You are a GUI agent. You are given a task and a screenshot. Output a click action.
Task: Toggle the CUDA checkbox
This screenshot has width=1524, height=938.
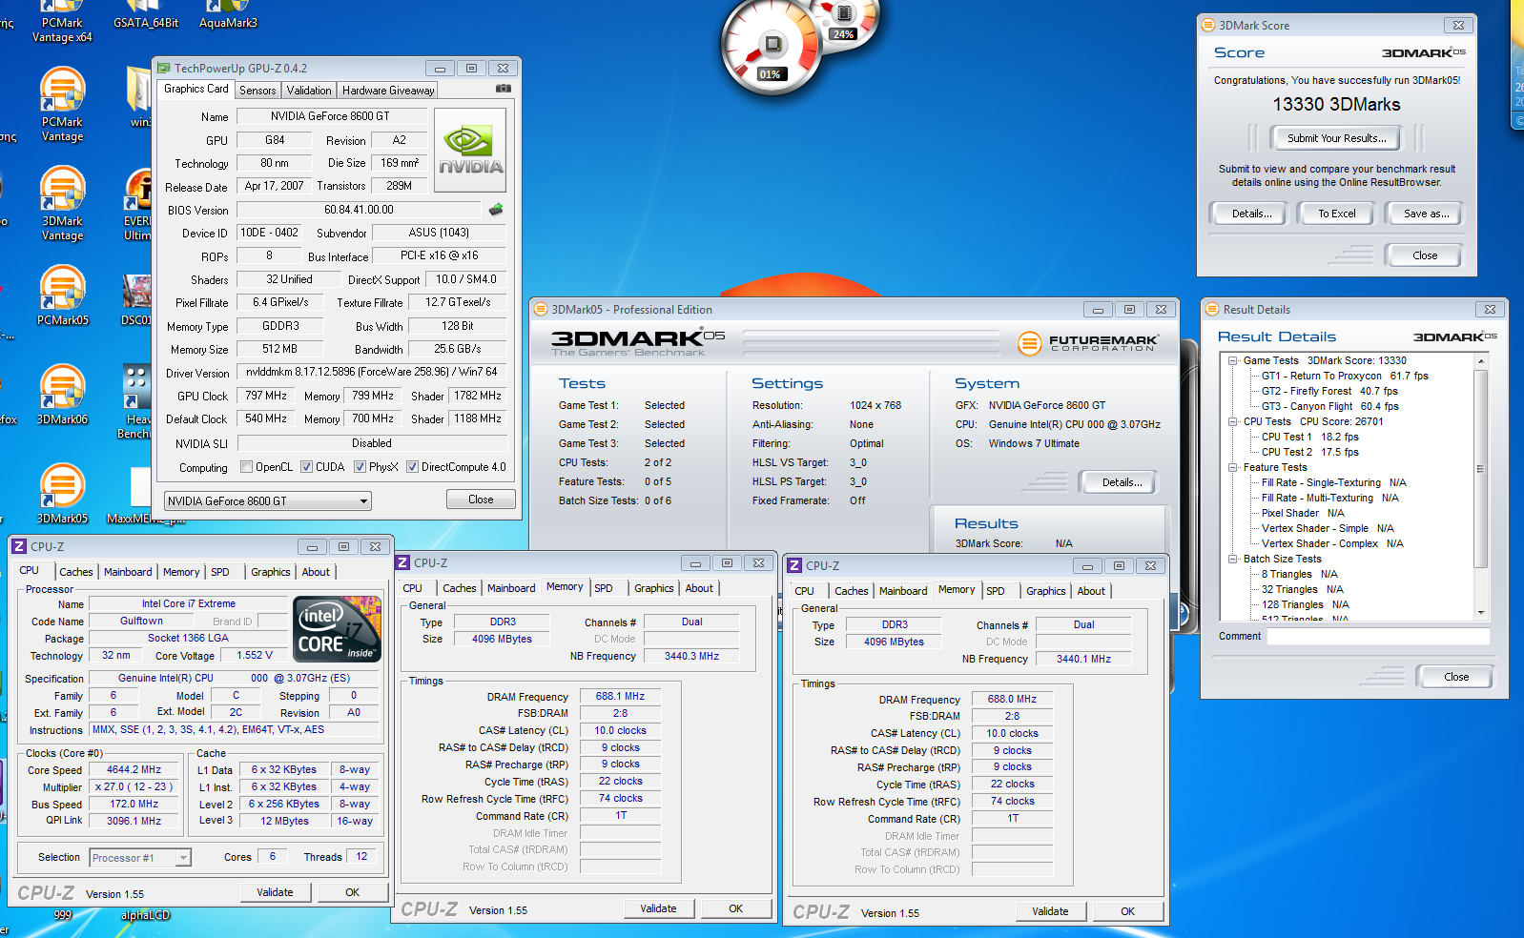[x=306, y=467]
